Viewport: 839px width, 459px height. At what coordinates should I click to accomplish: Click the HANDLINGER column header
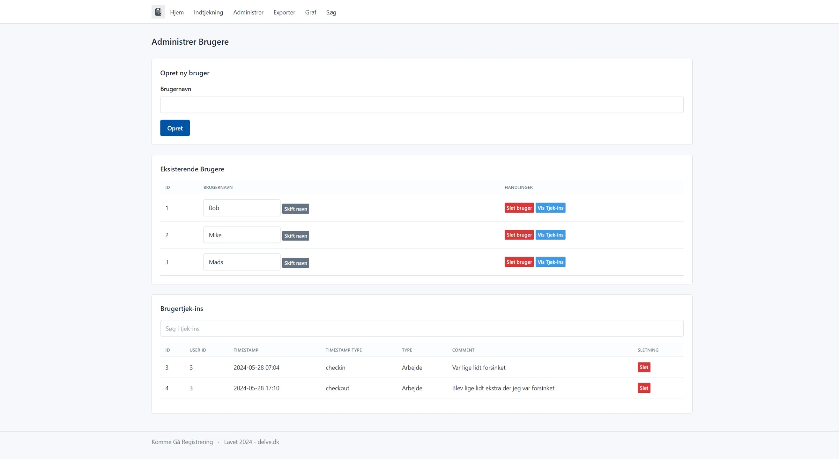point(518,187)
